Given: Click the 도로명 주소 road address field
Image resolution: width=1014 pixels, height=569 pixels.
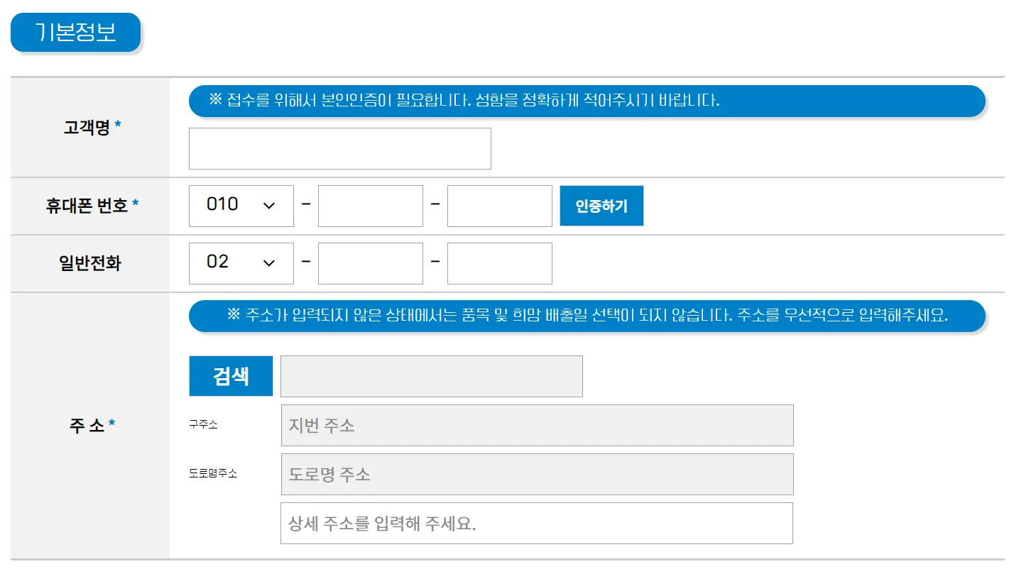Looking at the screenshot, I should [537, 474].
